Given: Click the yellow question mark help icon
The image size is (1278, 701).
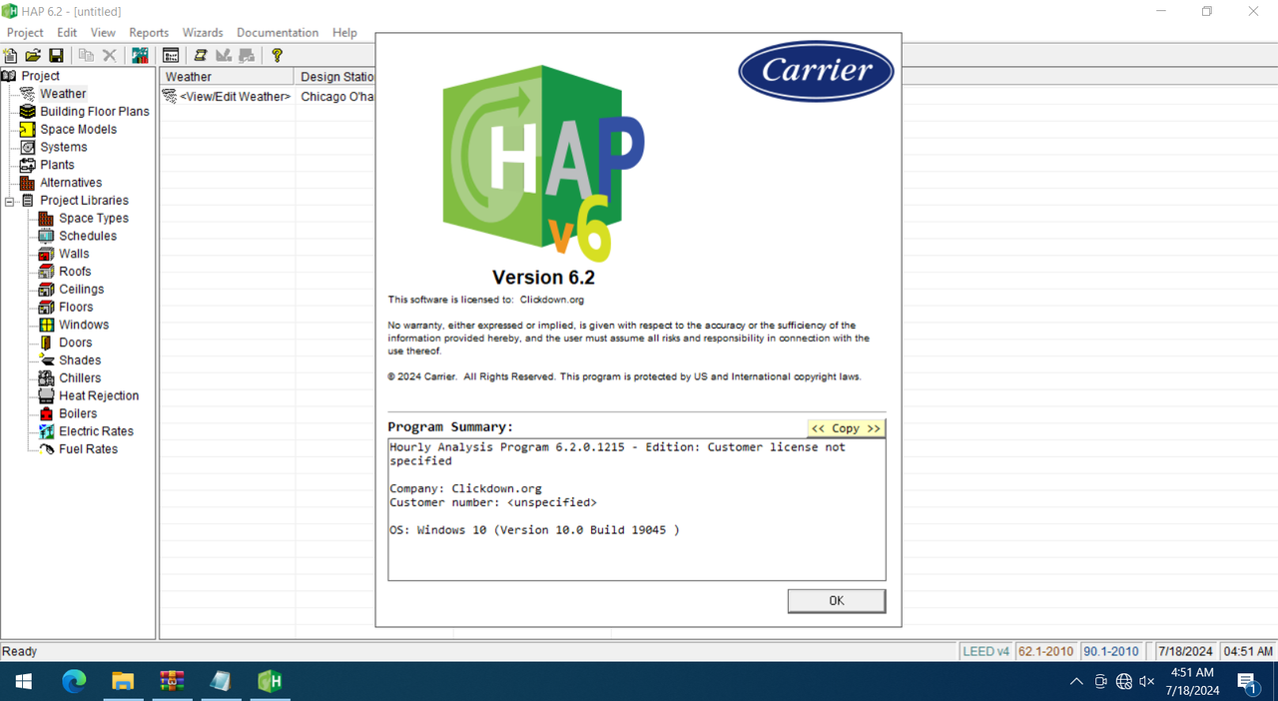Looking at the screenshot, I should point(278,56).
